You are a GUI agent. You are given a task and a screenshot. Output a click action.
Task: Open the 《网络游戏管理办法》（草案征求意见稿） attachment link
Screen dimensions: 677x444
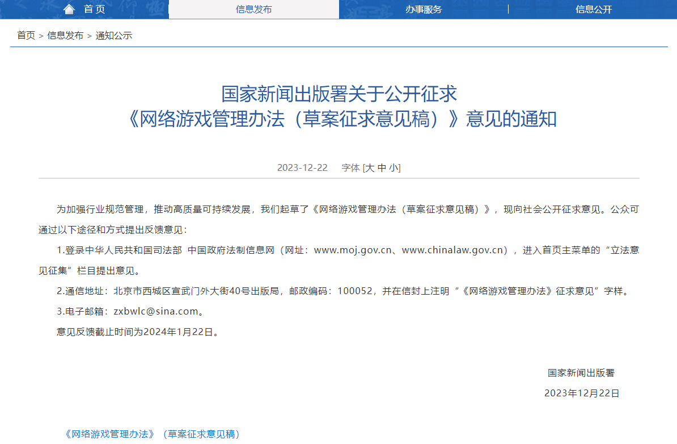click(153, 434)
